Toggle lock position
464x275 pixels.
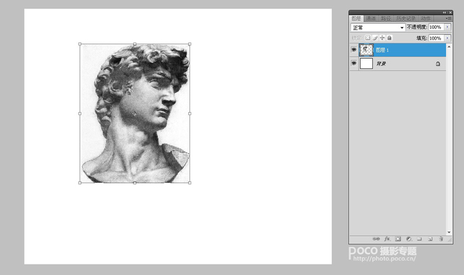[382, 38]
